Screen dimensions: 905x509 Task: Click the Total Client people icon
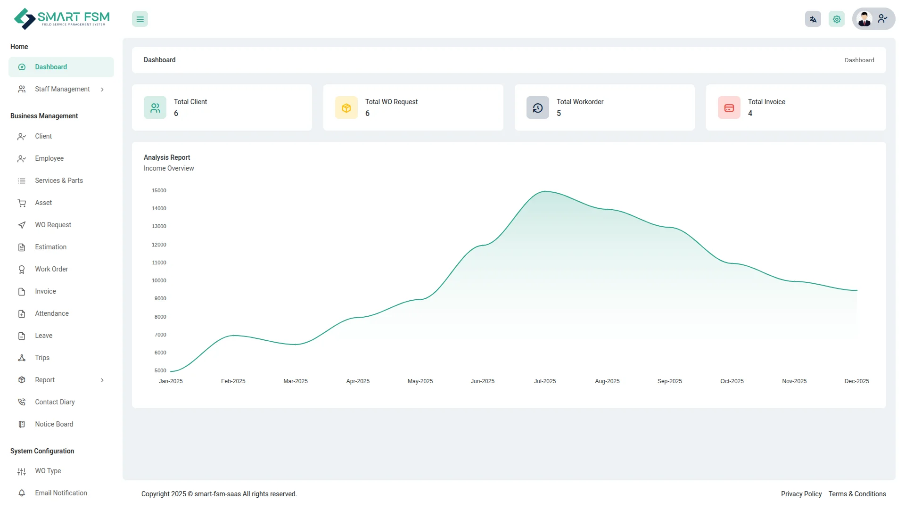coord(155,108)
